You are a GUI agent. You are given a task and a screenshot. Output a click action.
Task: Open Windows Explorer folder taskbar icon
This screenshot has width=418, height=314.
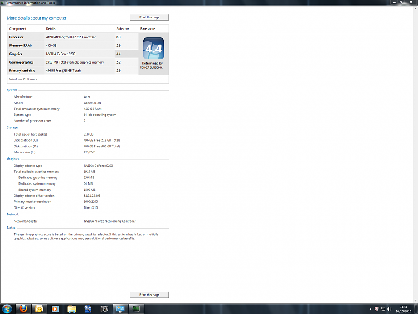coord(71,309)
